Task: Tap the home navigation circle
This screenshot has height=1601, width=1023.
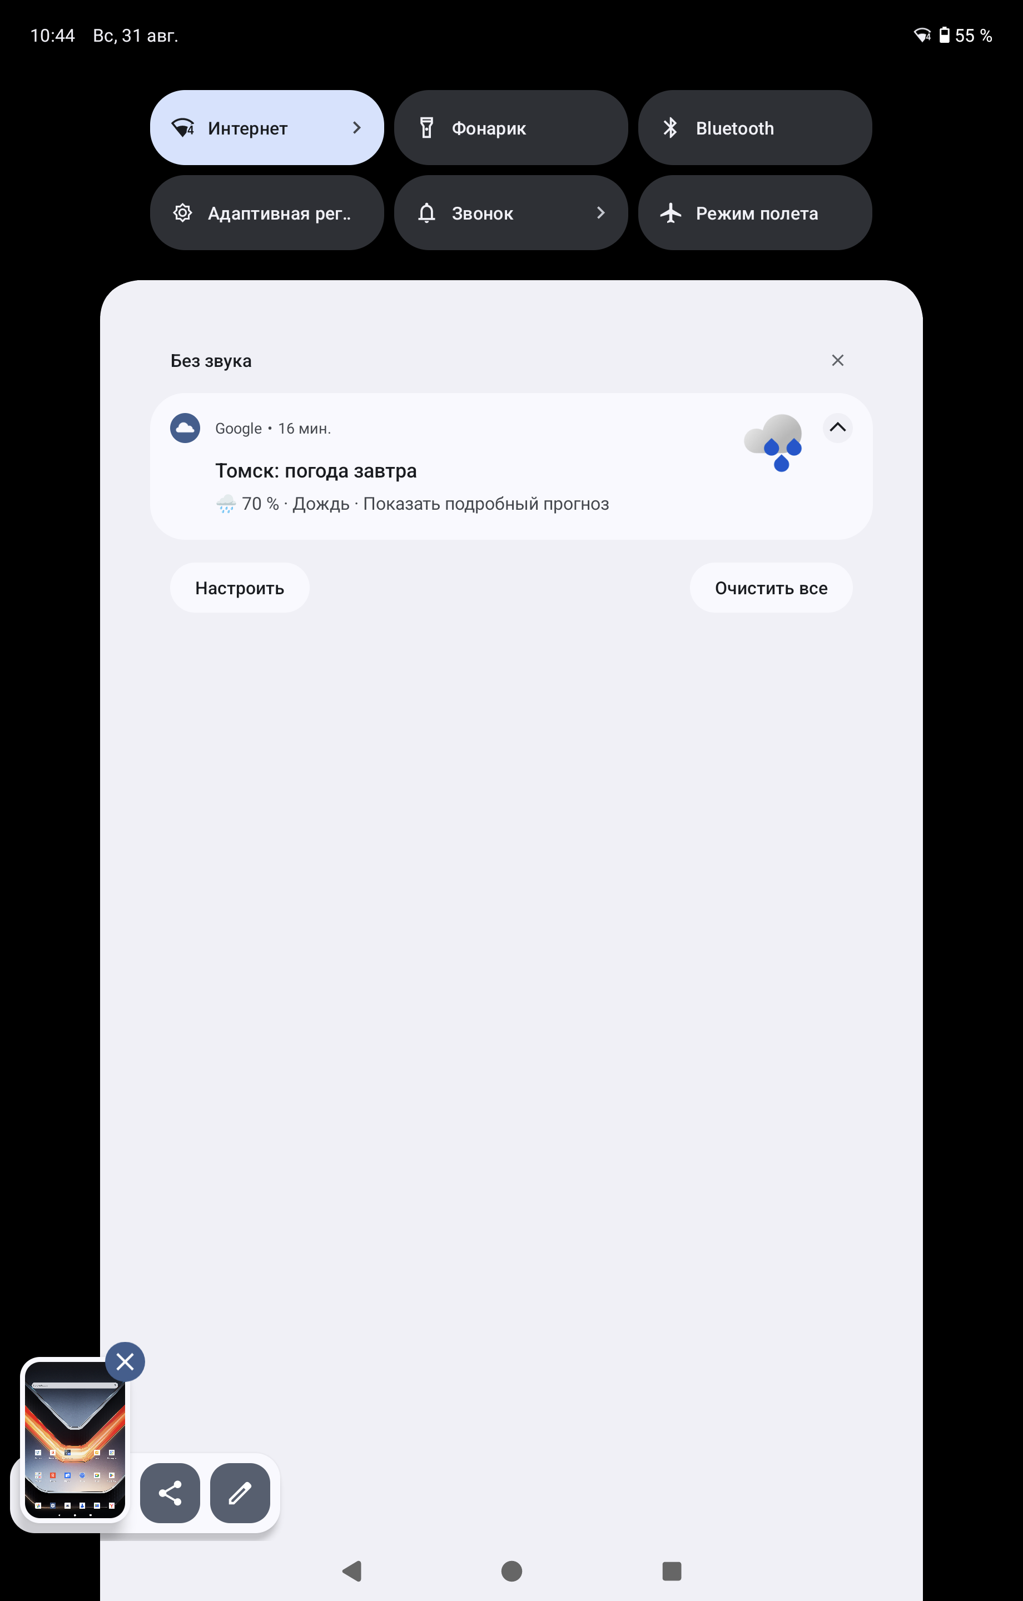Action: (512, 1571)
